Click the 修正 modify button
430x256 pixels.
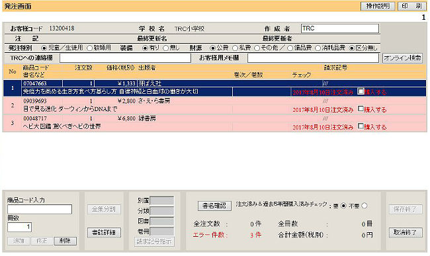pyautogui.click(x=42, y=241)
